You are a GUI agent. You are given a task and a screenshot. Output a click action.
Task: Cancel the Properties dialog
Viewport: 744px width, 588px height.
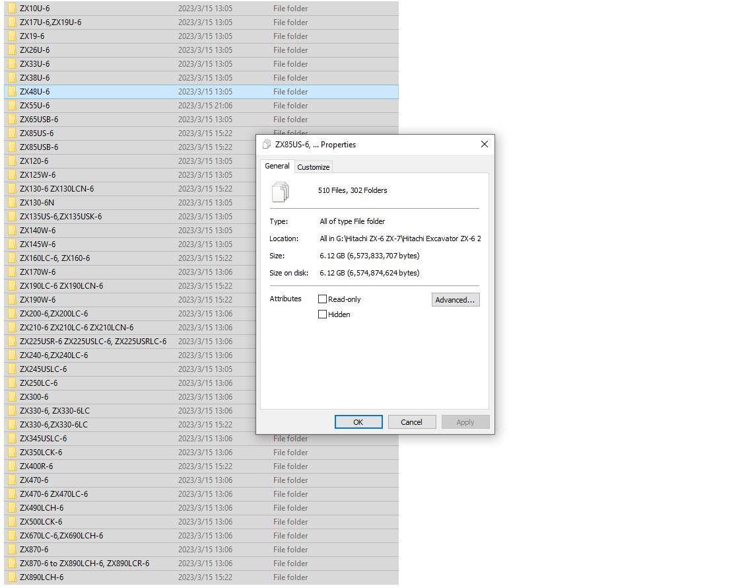point(411,422)
